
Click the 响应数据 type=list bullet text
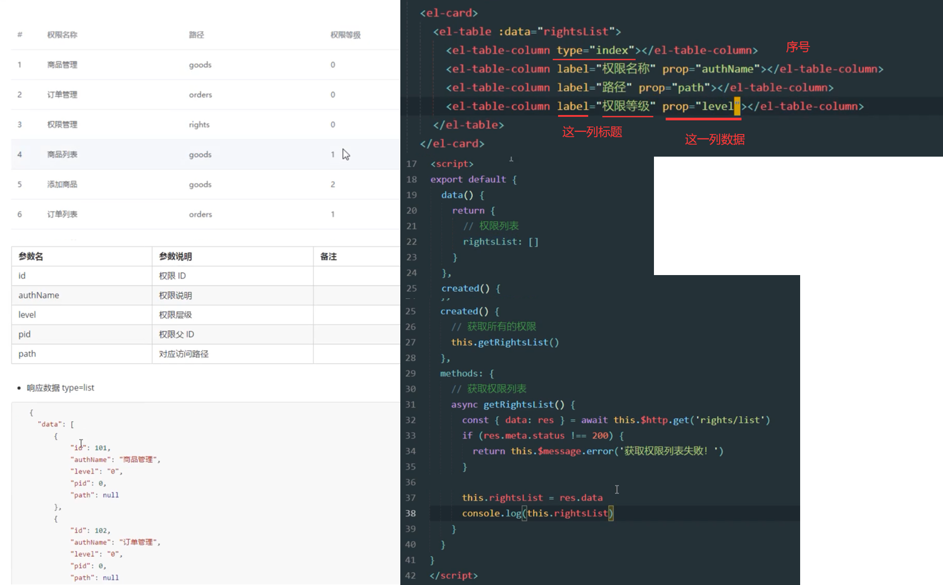click(x=60, y=387)
